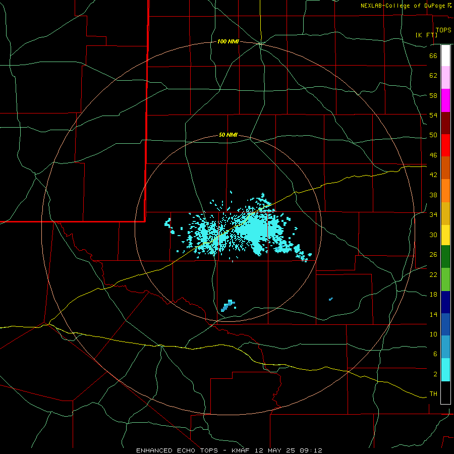Click the legend value "66"
The image size is (454, 454).
[x=433, y=55]
